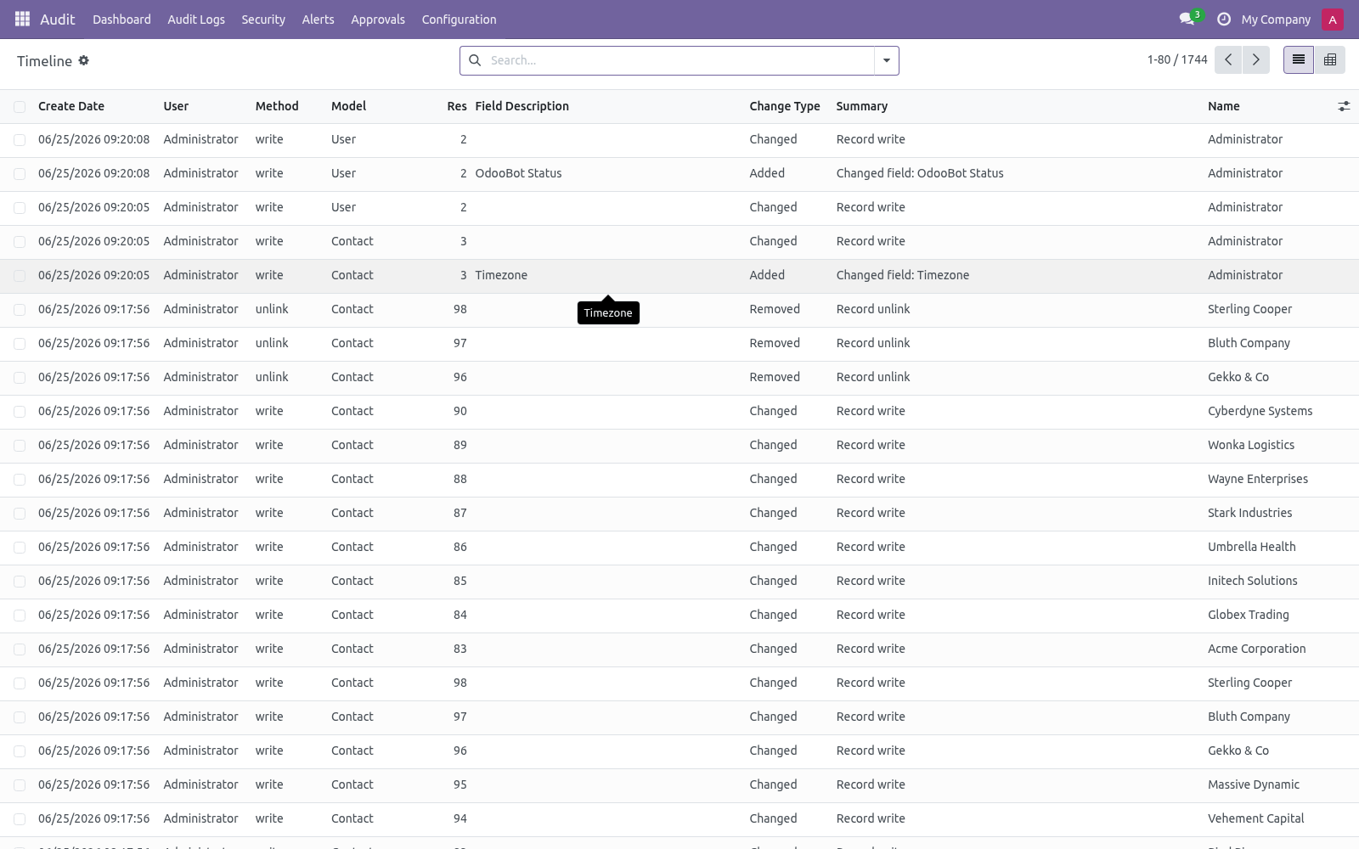Toggle the select-all header checkbox

[x=20, y=106]
